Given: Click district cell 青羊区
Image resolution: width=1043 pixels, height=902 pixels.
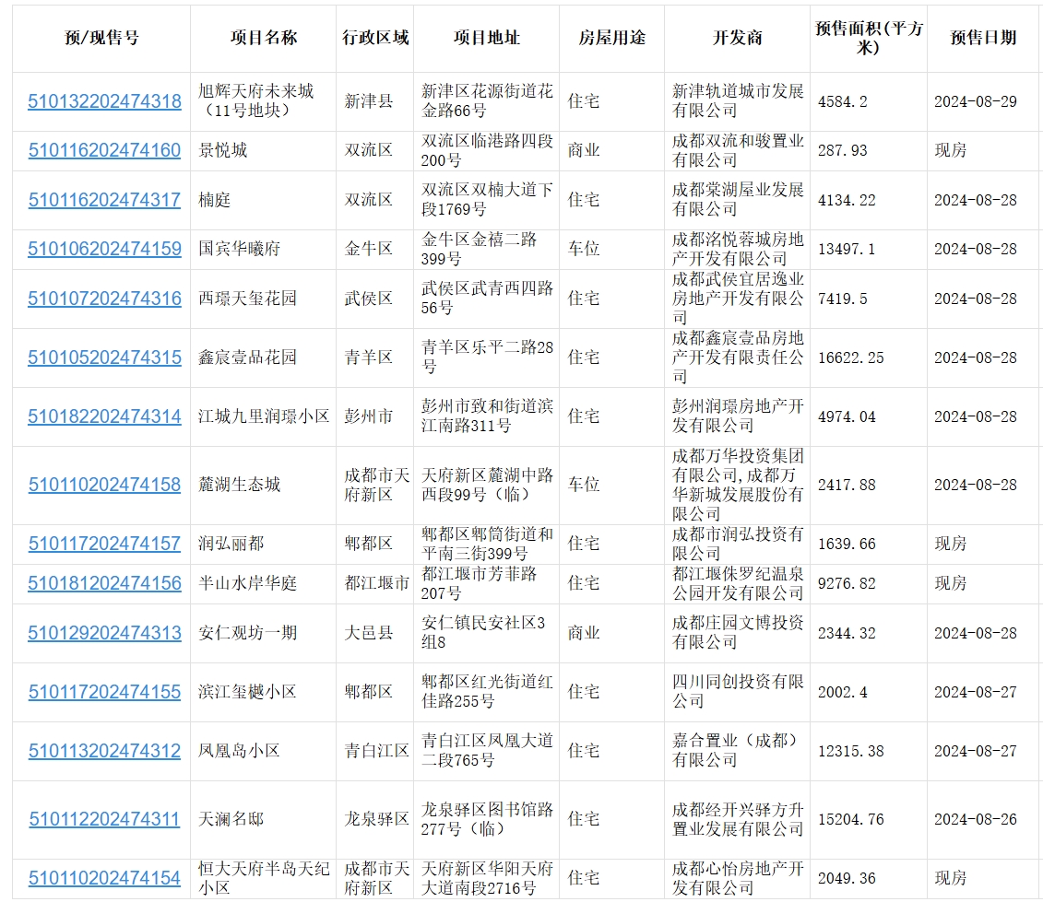Looking at the screenshot, I should tap(369, 357).
